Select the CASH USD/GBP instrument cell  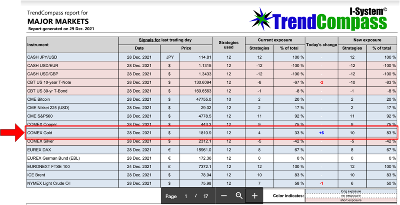pyautogui.click(x=72, y=74)
